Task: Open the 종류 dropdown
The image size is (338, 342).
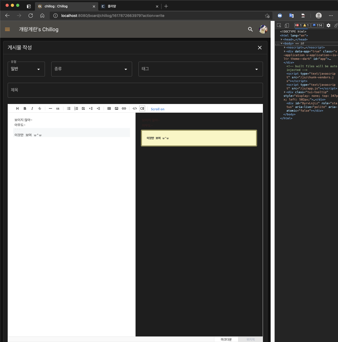Action: tap(92, 69)
